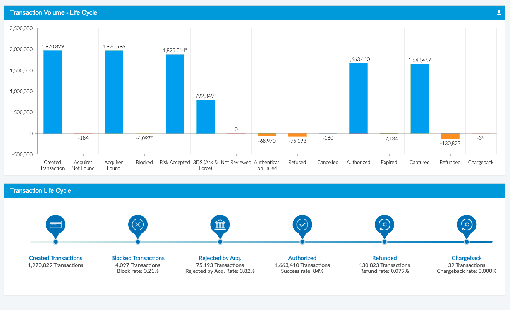
Task: Click the download export icon on Transaction Volume panel
Action: [499, 12]
